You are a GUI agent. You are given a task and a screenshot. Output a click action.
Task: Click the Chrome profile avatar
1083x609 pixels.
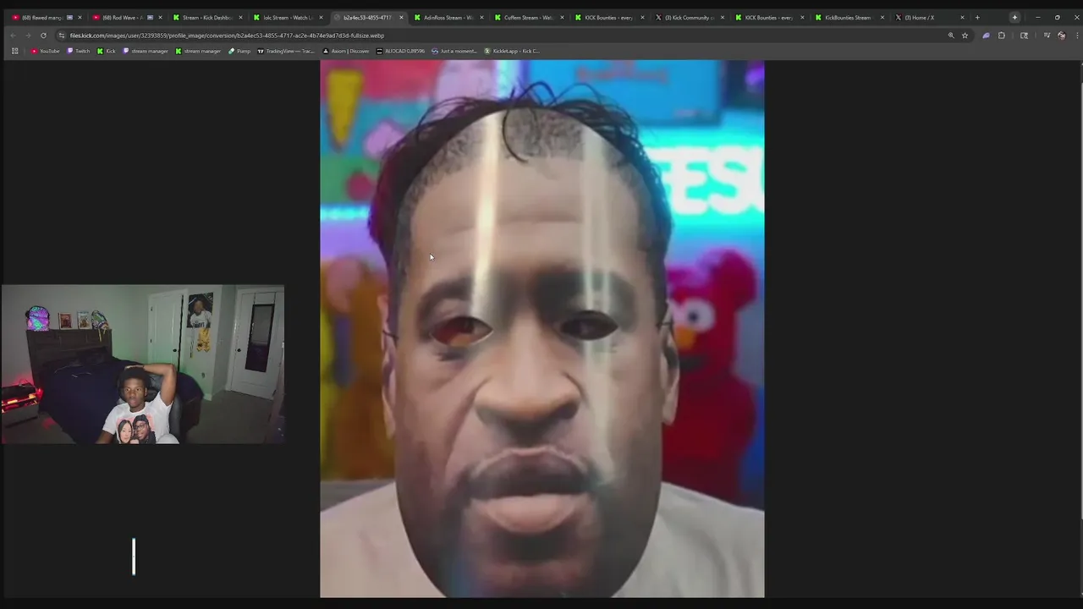pyautogui.click(x=1062, y=36)
